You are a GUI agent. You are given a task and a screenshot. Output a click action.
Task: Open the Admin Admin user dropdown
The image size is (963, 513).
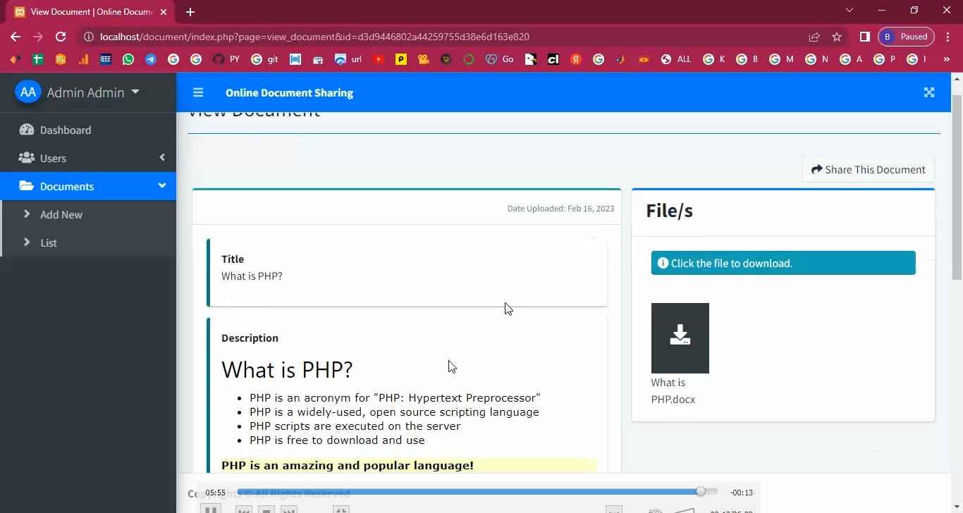coord(93,92)
